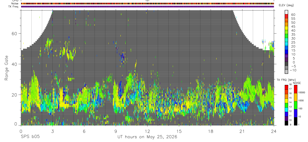Click the TX FRQ (MHz) legend title
The width and height of the screenshot is (308, 142).
(x=285, y=80)
